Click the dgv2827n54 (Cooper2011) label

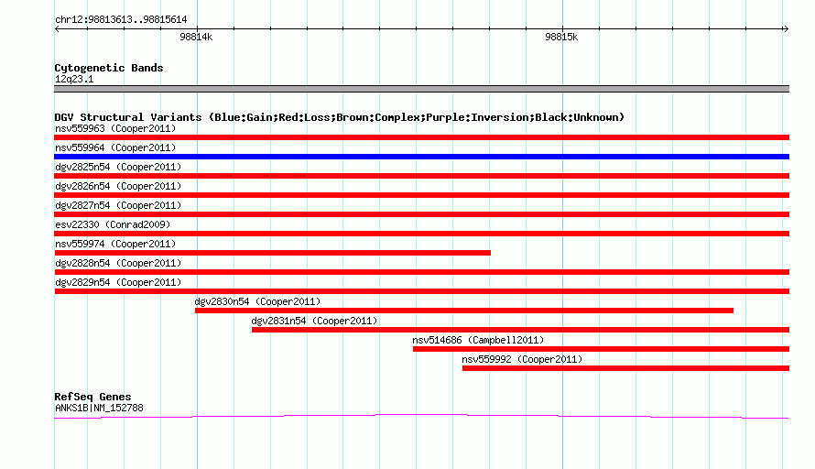(118, 205)
